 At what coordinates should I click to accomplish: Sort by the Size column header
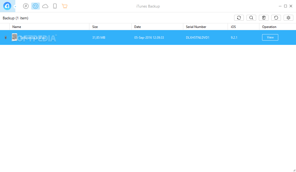[110, 27]
